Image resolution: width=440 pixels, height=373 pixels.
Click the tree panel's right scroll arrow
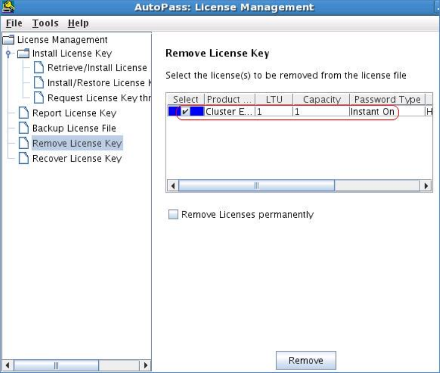pos(145,365)
